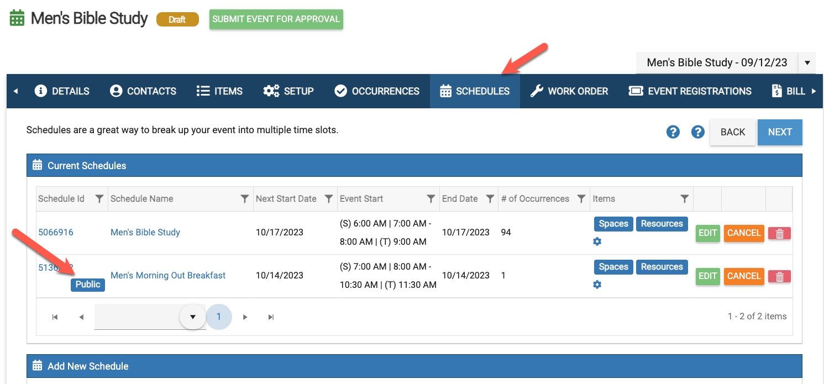Filter the Schedule Name column
The width and height of the screenshot is (824, 384).
(x=244, y=199)
